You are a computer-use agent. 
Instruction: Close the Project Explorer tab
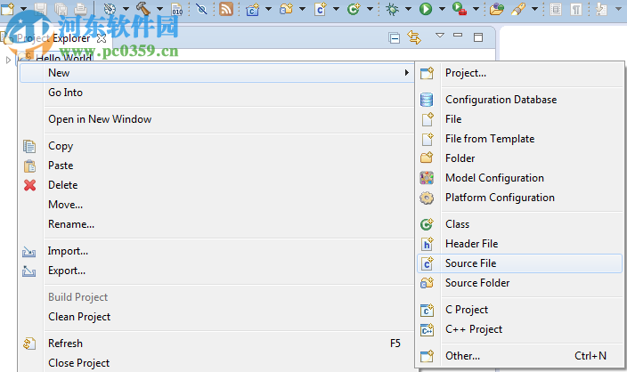(x=102, y=38)
